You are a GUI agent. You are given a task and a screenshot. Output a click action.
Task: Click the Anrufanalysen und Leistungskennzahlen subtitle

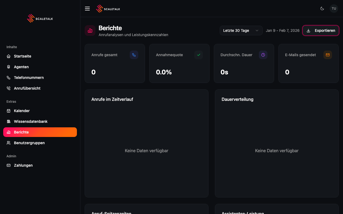click(x=133, y=35)
